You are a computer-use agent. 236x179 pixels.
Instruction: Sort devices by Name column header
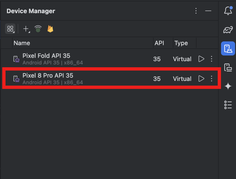coord(22,43)
